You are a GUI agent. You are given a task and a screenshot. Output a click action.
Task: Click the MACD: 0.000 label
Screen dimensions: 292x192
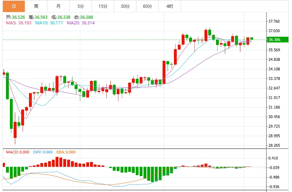[18, 152]
